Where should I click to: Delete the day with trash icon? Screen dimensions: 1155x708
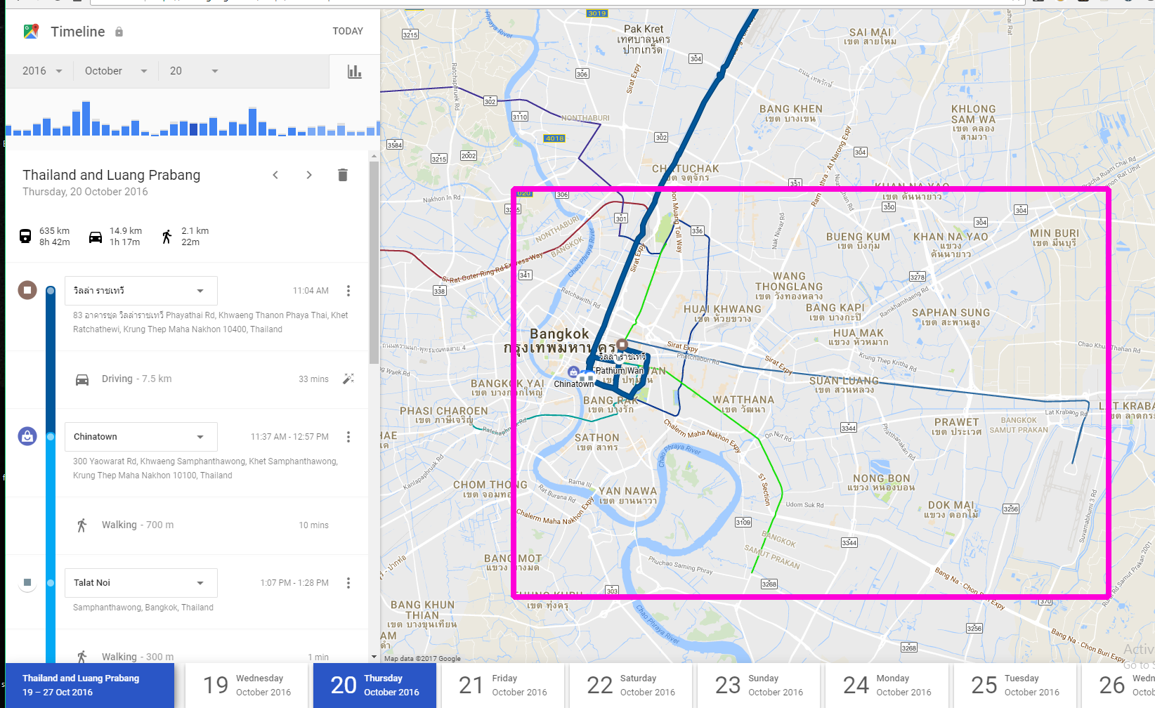point(342,175)
